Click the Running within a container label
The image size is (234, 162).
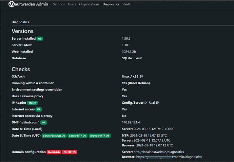pyautogui.click(x=33, y=83)
